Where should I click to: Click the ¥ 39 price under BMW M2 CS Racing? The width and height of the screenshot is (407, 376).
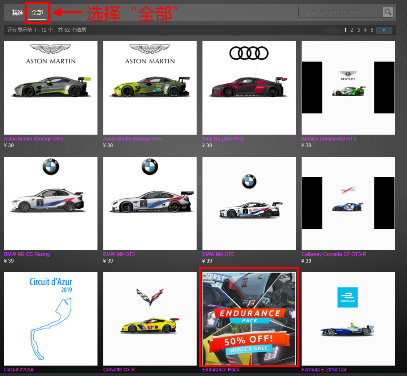tap(9, 261)
